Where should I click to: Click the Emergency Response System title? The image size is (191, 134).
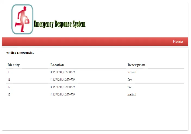60,24
